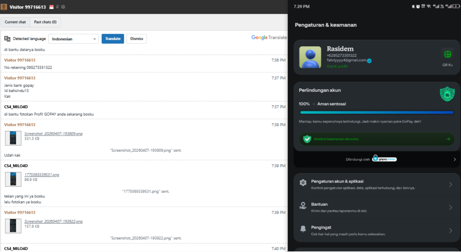Screen dimensions: 461x252
Task: Switch to the Past chats (0) tab
Action: (x=45, y=22)
